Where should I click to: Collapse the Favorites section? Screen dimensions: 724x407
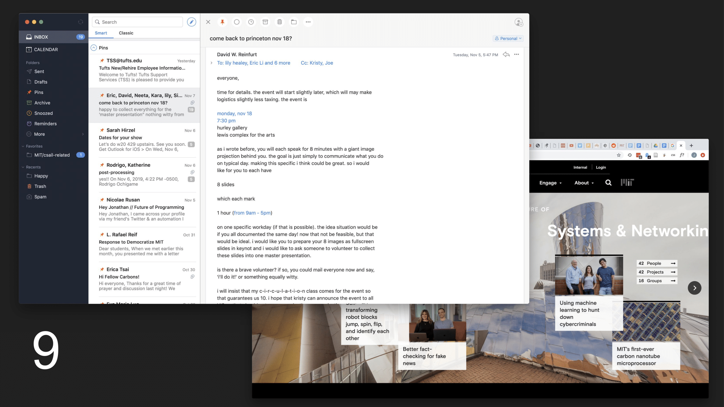coord(23,147)
